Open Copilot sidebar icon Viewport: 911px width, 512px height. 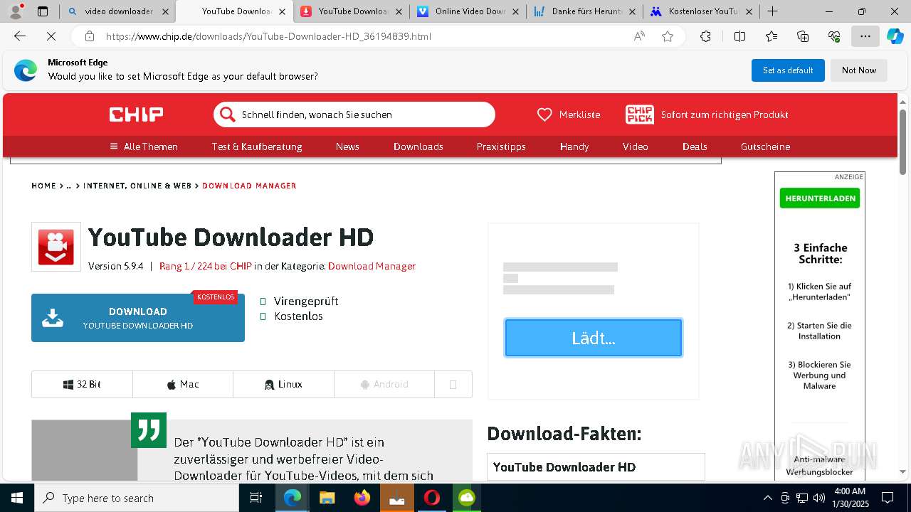pos(895,36)
